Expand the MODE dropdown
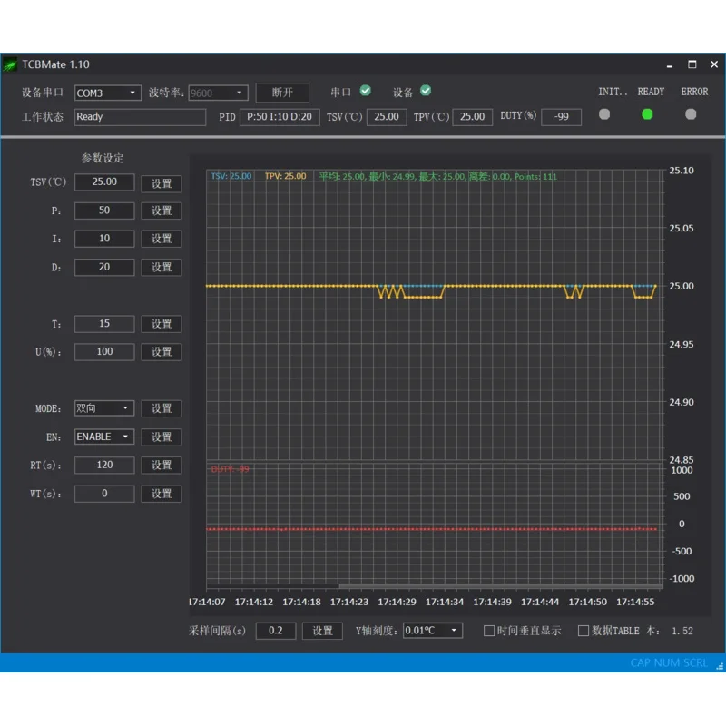 pyautogui.click(x=103, y=408)
